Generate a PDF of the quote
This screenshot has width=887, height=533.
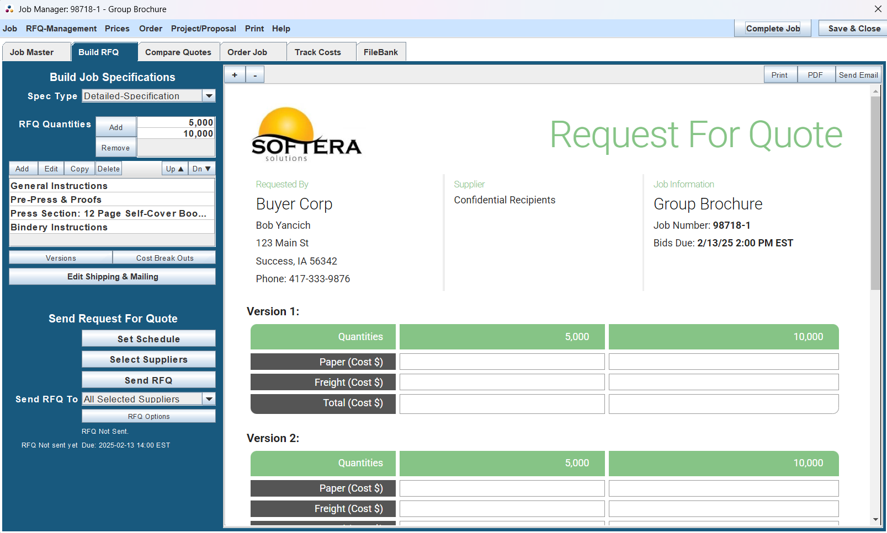click(x=816, y=74)
